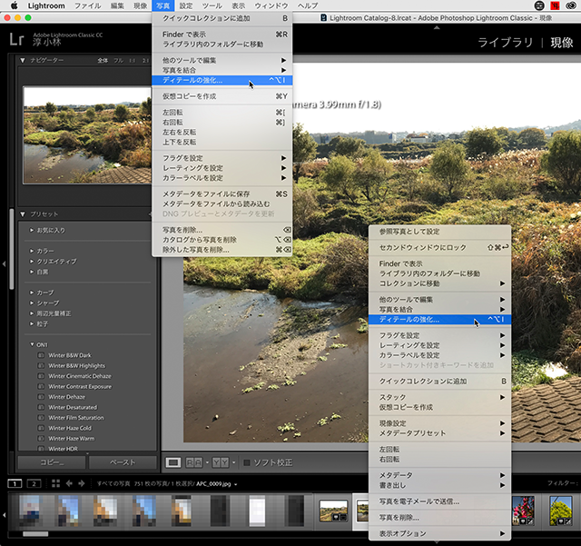Screen dimensions: 581x546
Task: Click the circular menu bar status icon
Action: (539, 5)
